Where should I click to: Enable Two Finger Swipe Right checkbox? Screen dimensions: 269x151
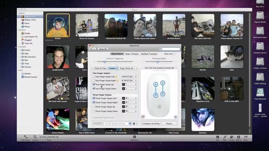(x=94, y=81)
